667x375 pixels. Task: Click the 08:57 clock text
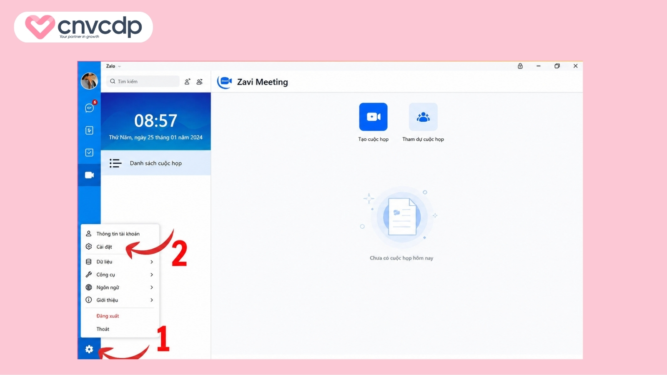point(156,121)
